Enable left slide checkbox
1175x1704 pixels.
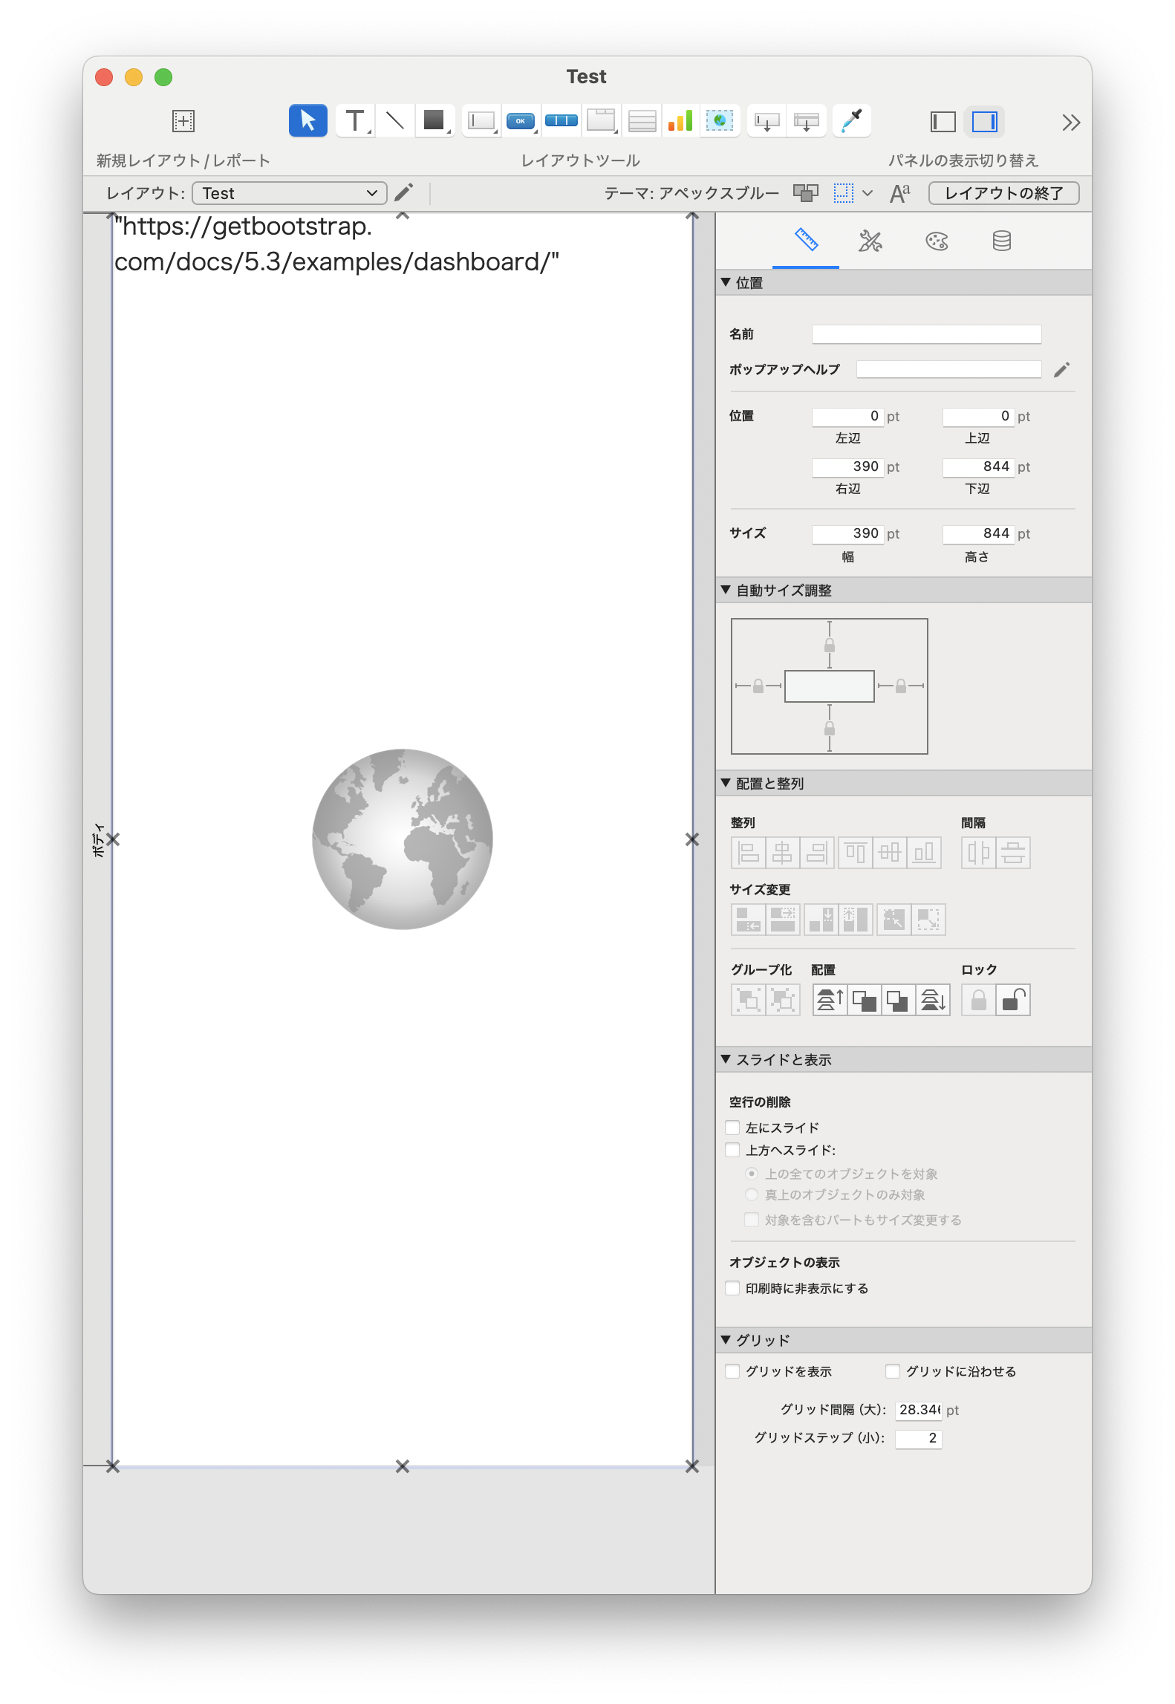coord(733,1128)
